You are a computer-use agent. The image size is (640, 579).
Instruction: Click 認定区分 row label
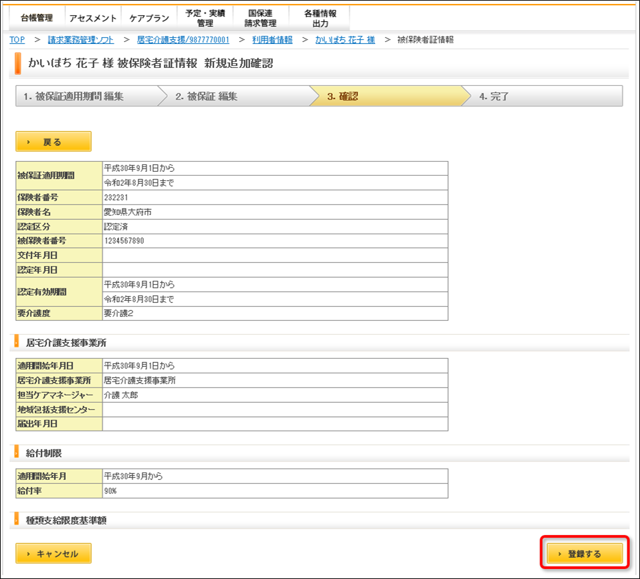tap(59, 227)
